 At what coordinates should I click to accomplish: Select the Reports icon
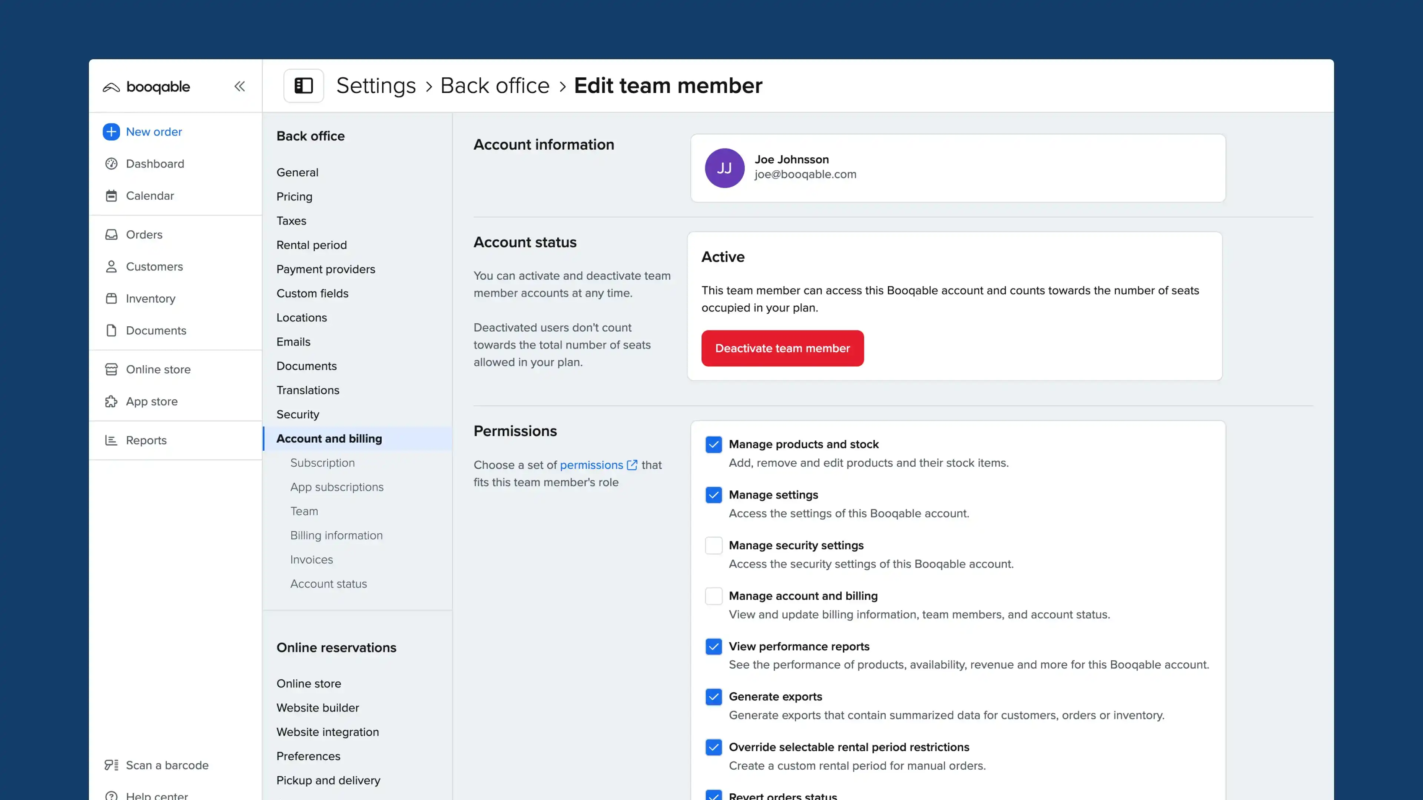111,440
